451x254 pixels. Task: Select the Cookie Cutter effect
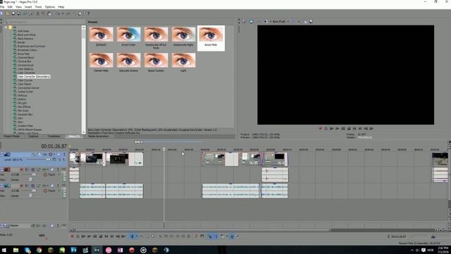pyautogui.click(x=25, y=92)
